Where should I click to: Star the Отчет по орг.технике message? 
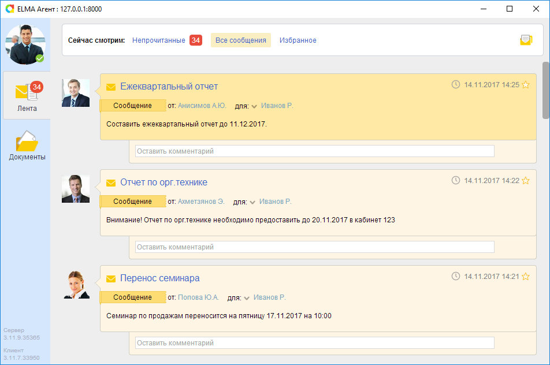click(x=525, y=181)
